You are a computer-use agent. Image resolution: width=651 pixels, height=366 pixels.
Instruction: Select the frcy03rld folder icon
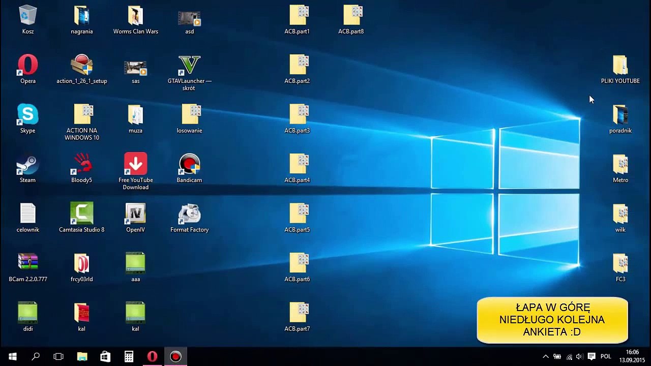pyautogui.click(x=82, y=263)
